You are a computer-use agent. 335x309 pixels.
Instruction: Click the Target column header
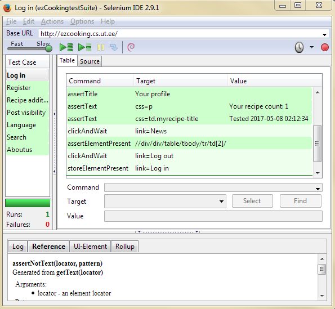[x=181, y=81]
